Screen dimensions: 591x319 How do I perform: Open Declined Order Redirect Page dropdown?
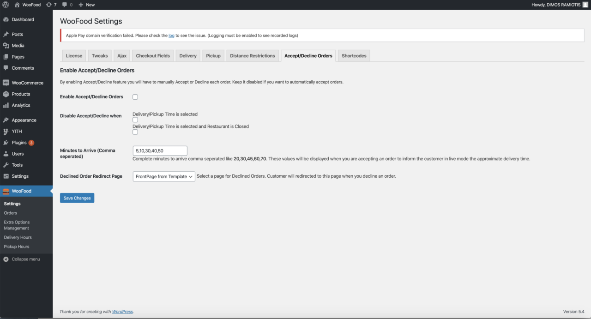pyautogui.click(x=164, y=176)
